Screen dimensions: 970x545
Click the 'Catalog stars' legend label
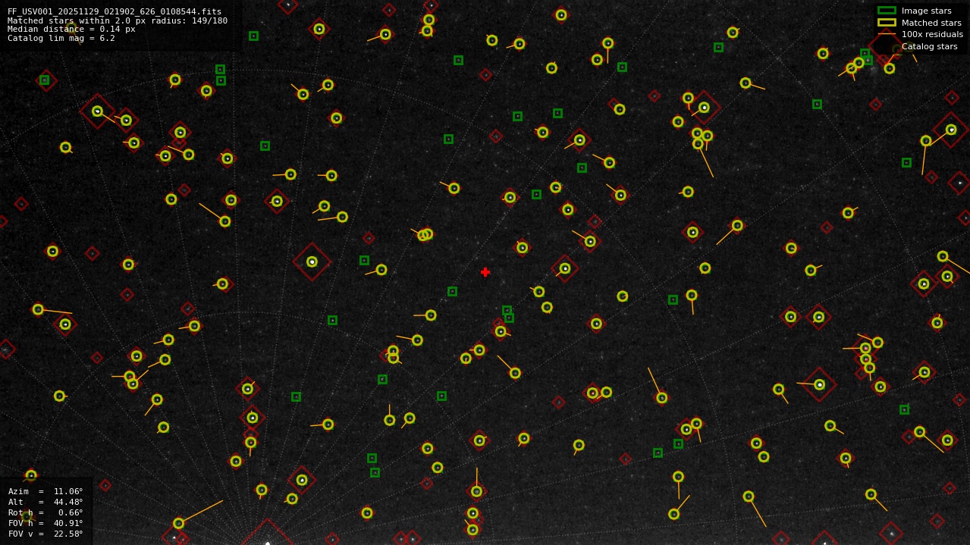929,46
